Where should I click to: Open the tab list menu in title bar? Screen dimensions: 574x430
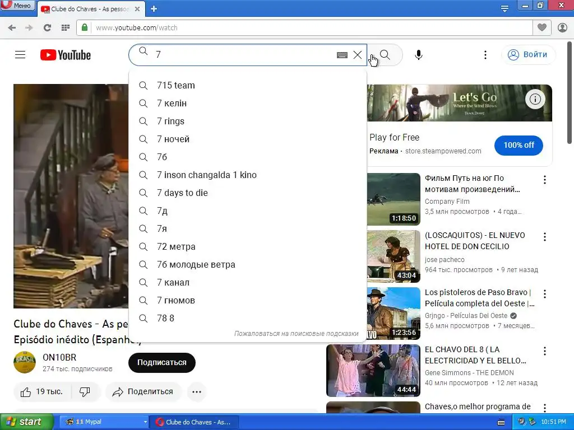click(504, 9)
